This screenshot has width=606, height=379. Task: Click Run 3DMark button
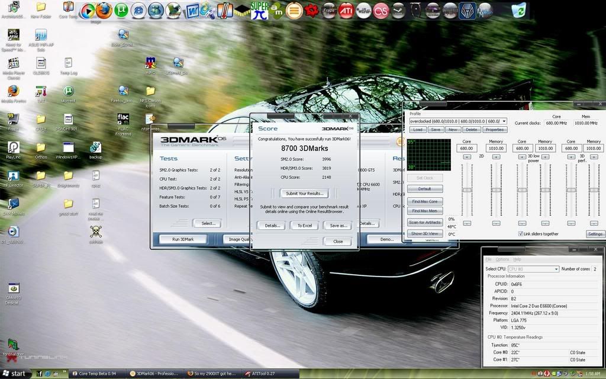pos(183,239)
